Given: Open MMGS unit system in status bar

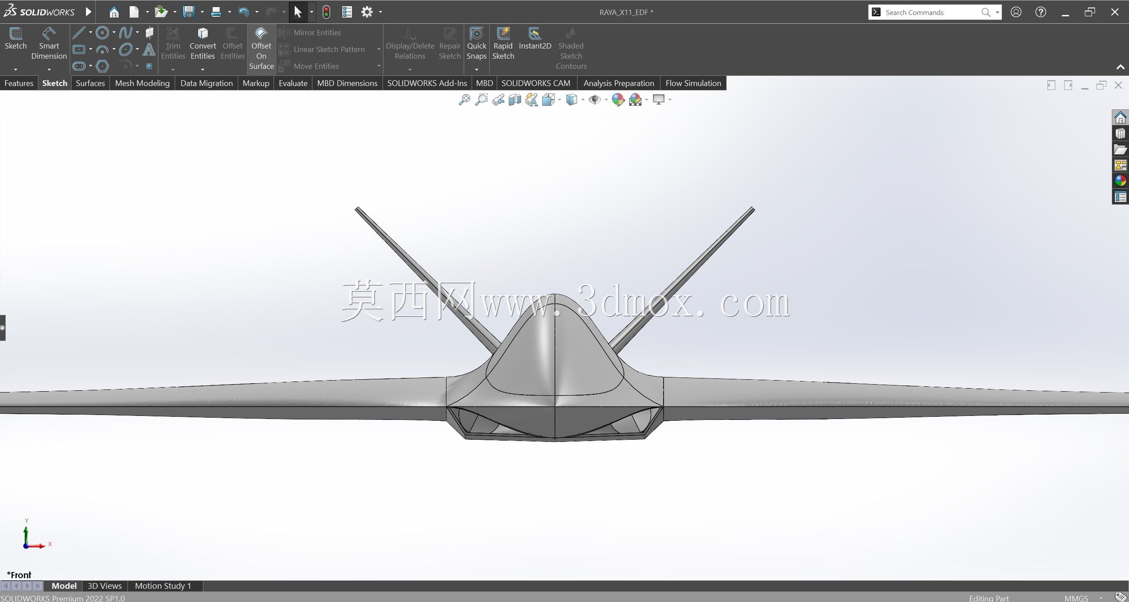Looking at the screenshot, I should click(1076, 598).
